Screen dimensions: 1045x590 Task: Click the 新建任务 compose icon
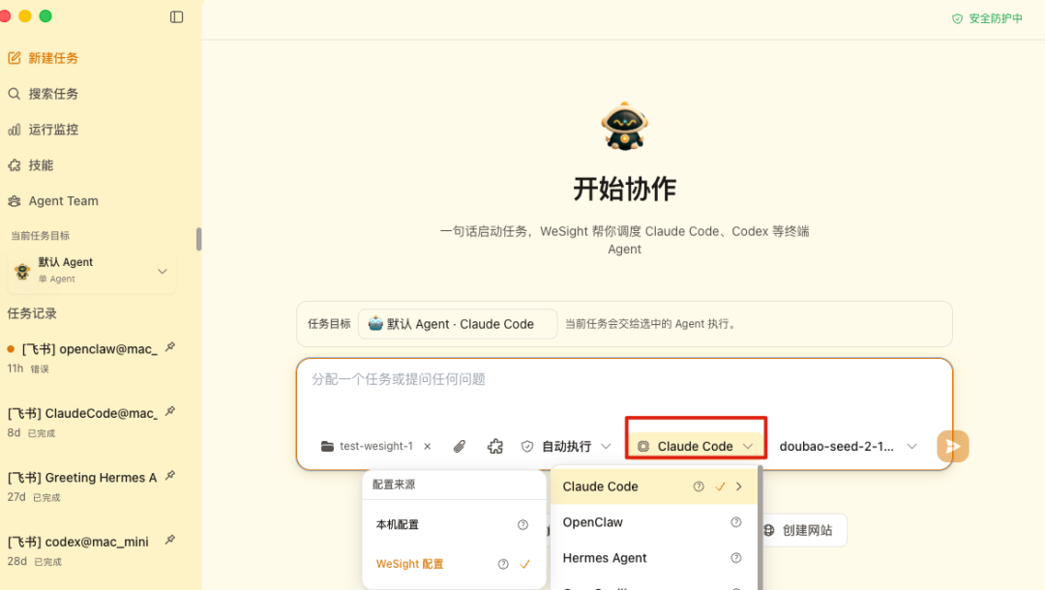(x=14, y=58)
